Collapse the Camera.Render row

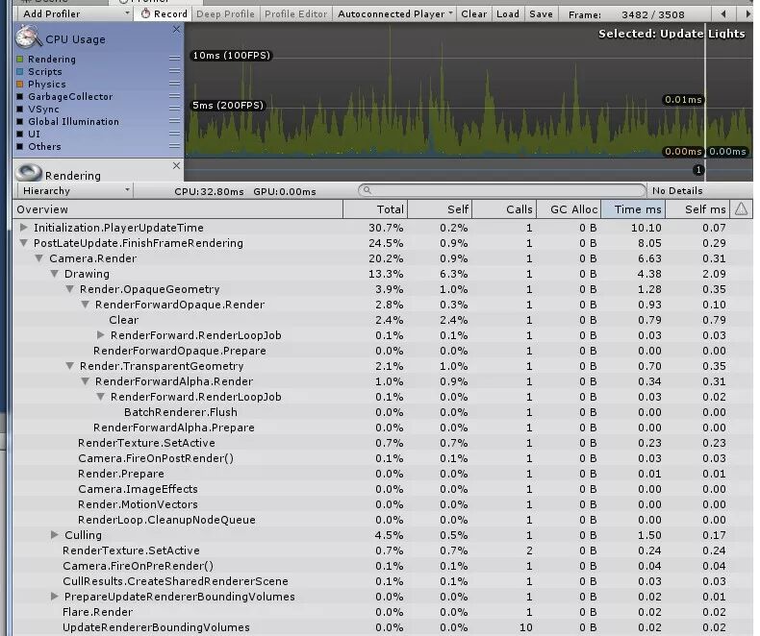(38, 258)
